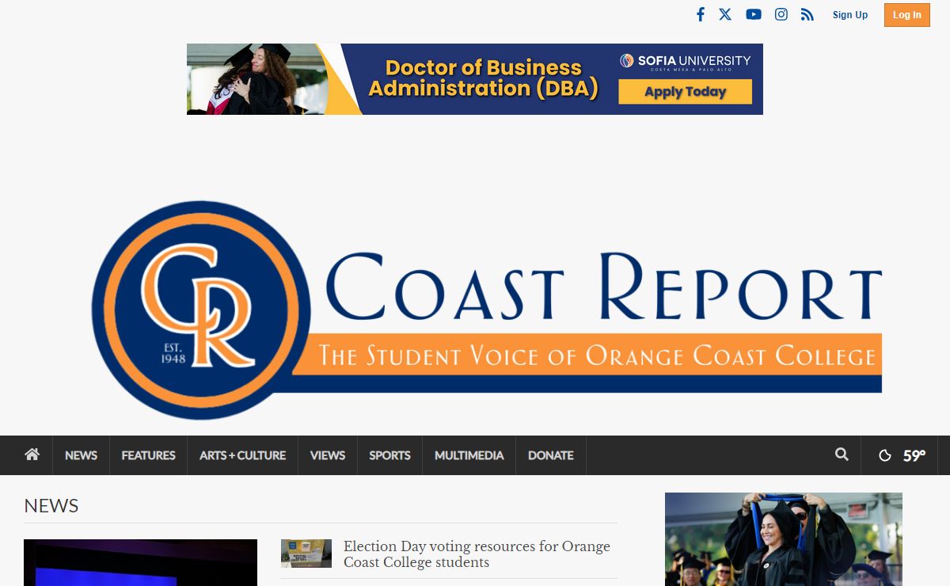Screen dimensions: 950x586
Task: Open the Instagram profile icon
Action: coord(781,14)
